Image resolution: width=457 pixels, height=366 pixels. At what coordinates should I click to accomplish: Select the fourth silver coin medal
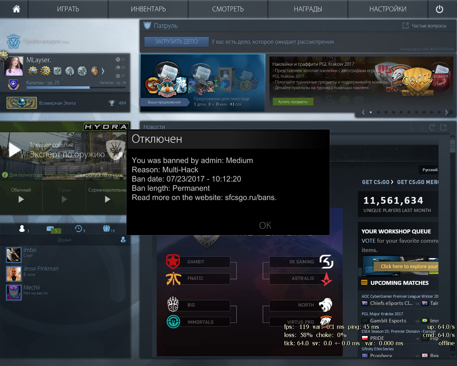click(x=70, y=71)
